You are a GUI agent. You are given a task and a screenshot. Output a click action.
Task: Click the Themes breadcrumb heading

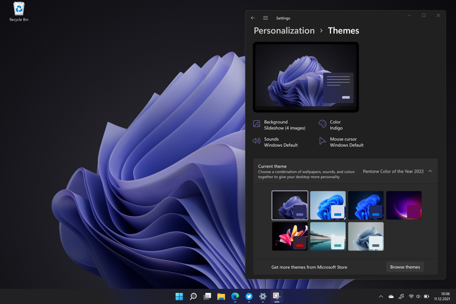343,31
